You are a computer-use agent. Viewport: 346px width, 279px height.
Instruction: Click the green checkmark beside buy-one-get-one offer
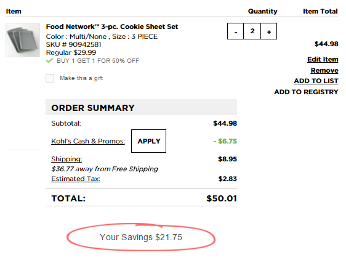50,60
